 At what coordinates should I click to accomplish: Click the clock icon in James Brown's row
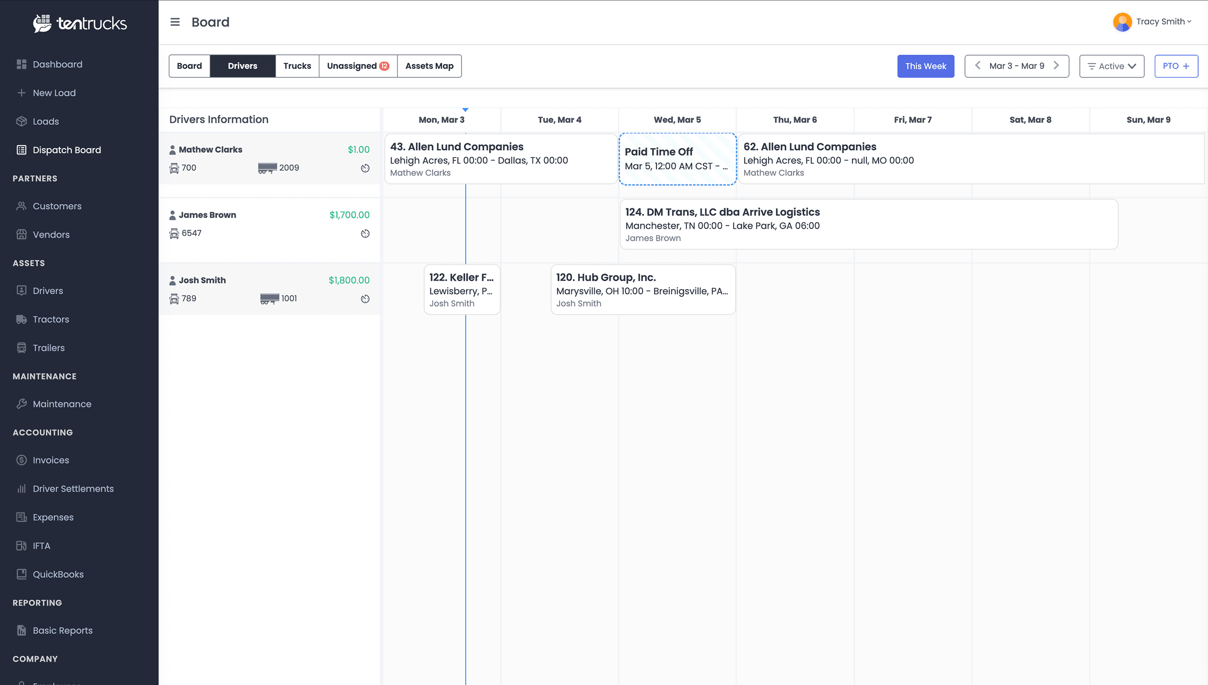[x=365, y=233]
